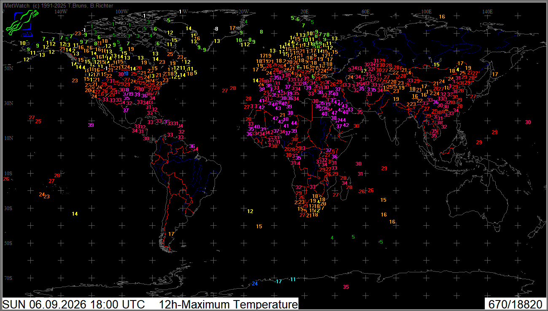
Task: Click the yellow 14 in the South Pacific
Action: (x=75, y=213)
